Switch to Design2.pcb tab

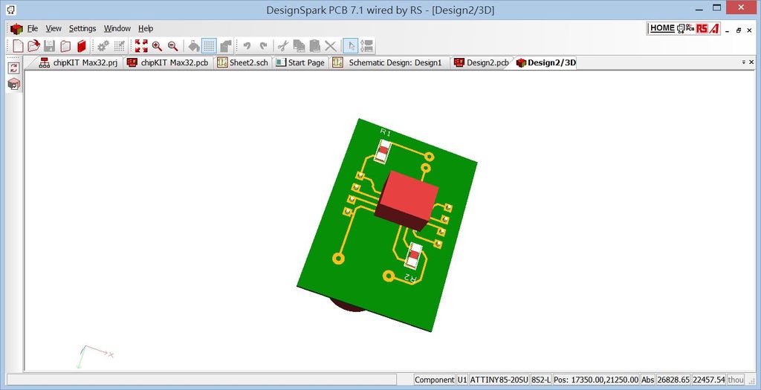pyautogui.click(x=482, y=62)
